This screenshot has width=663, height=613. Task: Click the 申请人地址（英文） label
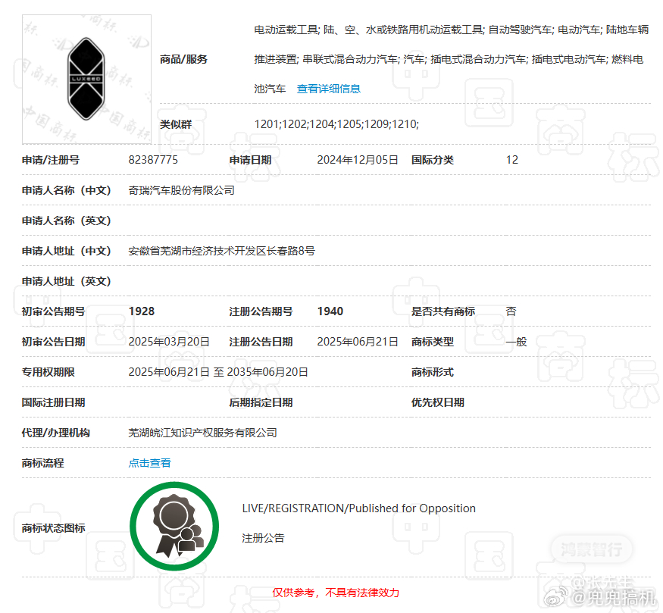click(67, 281)
